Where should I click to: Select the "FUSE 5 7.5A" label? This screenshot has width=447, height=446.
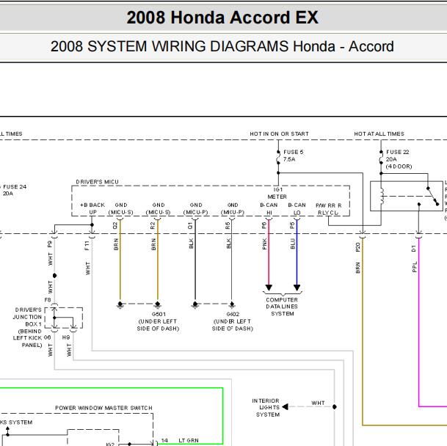(293, 156)
